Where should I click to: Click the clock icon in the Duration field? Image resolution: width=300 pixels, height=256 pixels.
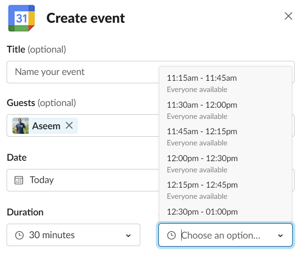[19, 235]
